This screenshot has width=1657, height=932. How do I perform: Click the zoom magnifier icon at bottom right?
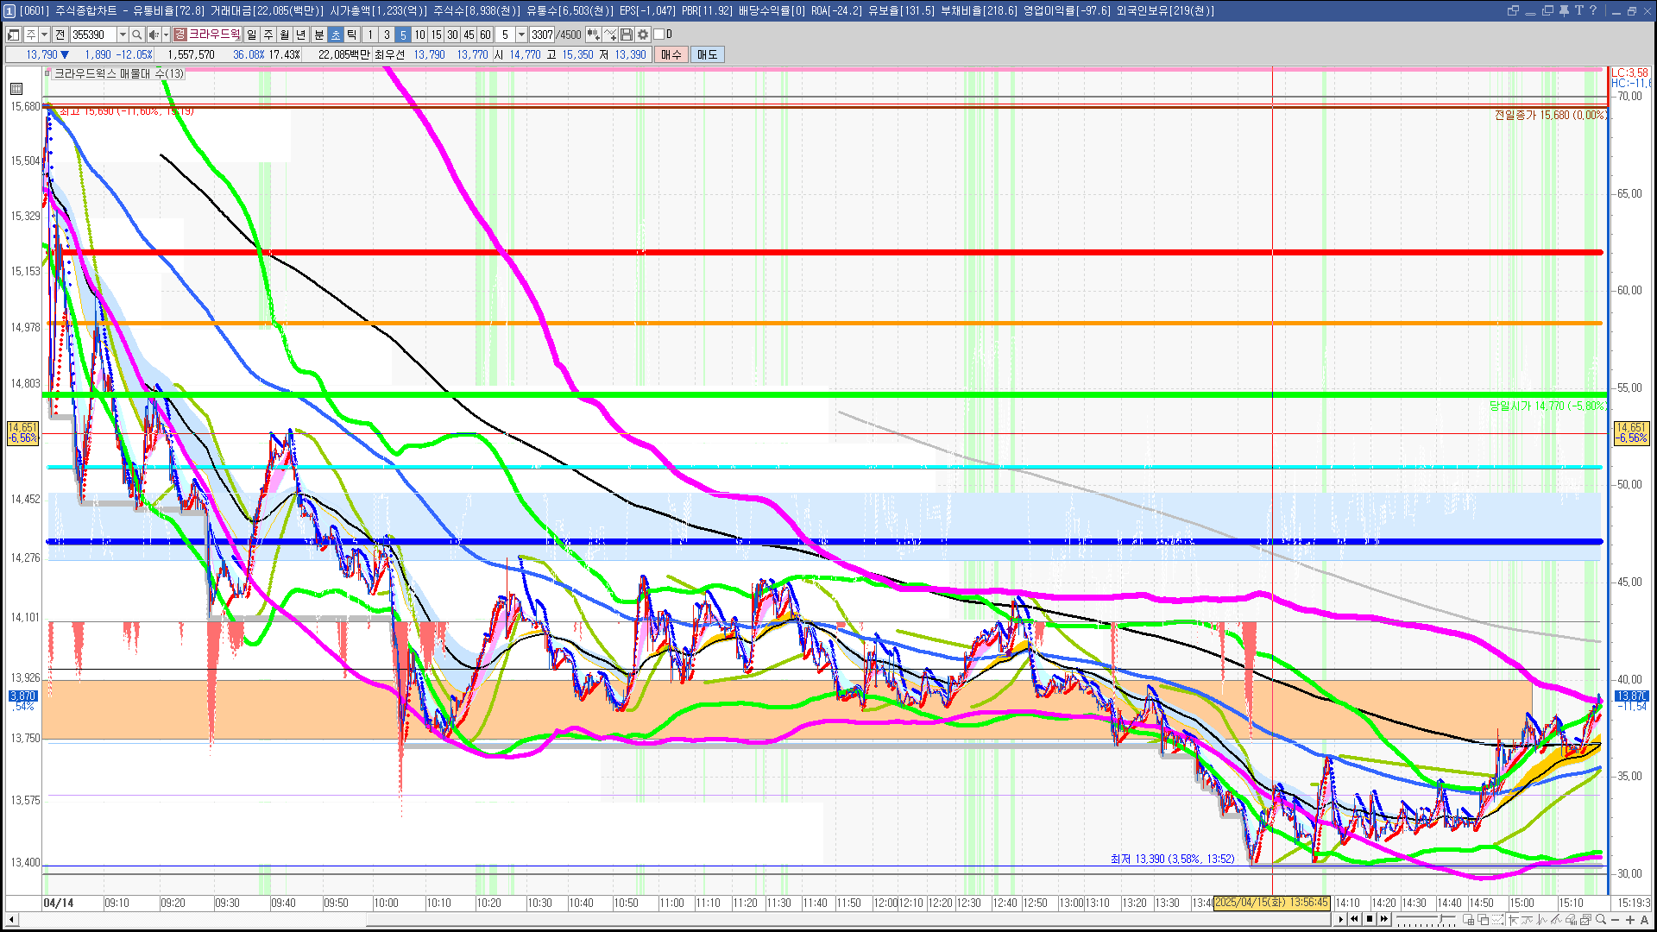[x=1601, y=920]
